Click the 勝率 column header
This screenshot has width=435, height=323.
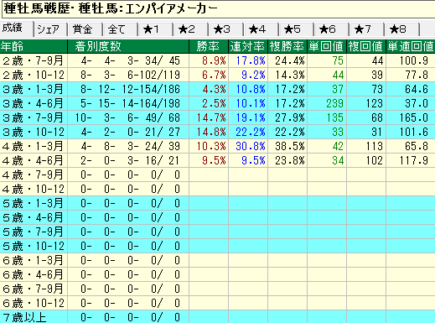(209, 46)
